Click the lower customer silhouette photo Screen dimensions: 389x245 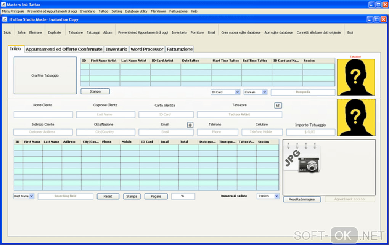pyautogui.click(x=355, y=117)
